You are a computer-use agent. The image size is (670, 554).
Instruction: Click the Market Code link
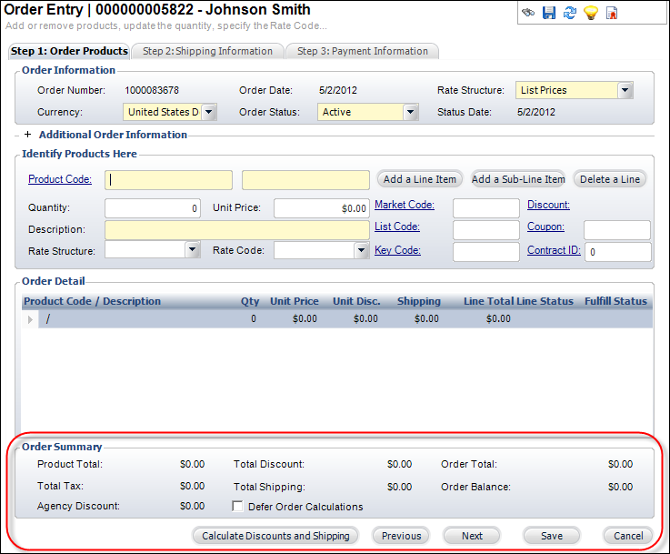[405, 205]
